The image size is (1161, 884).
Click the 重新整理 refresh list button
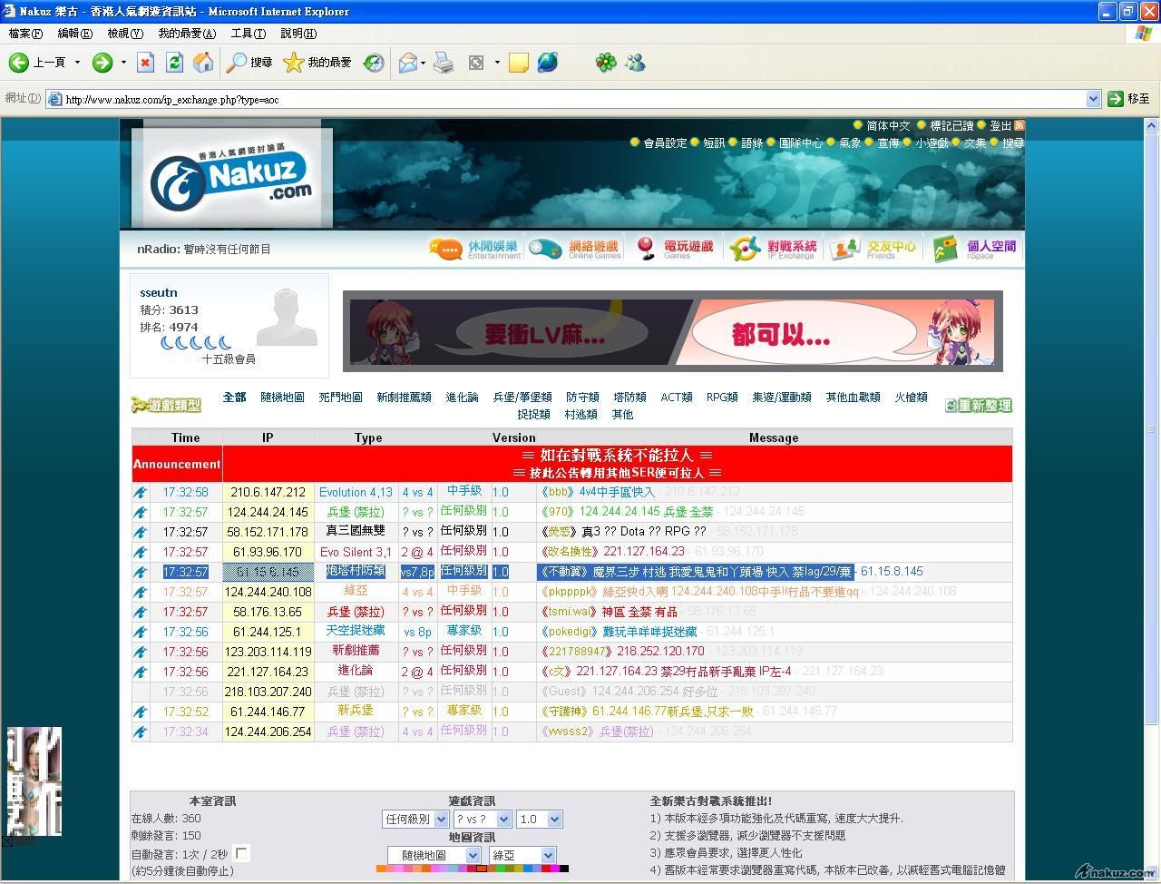point(978,406)
